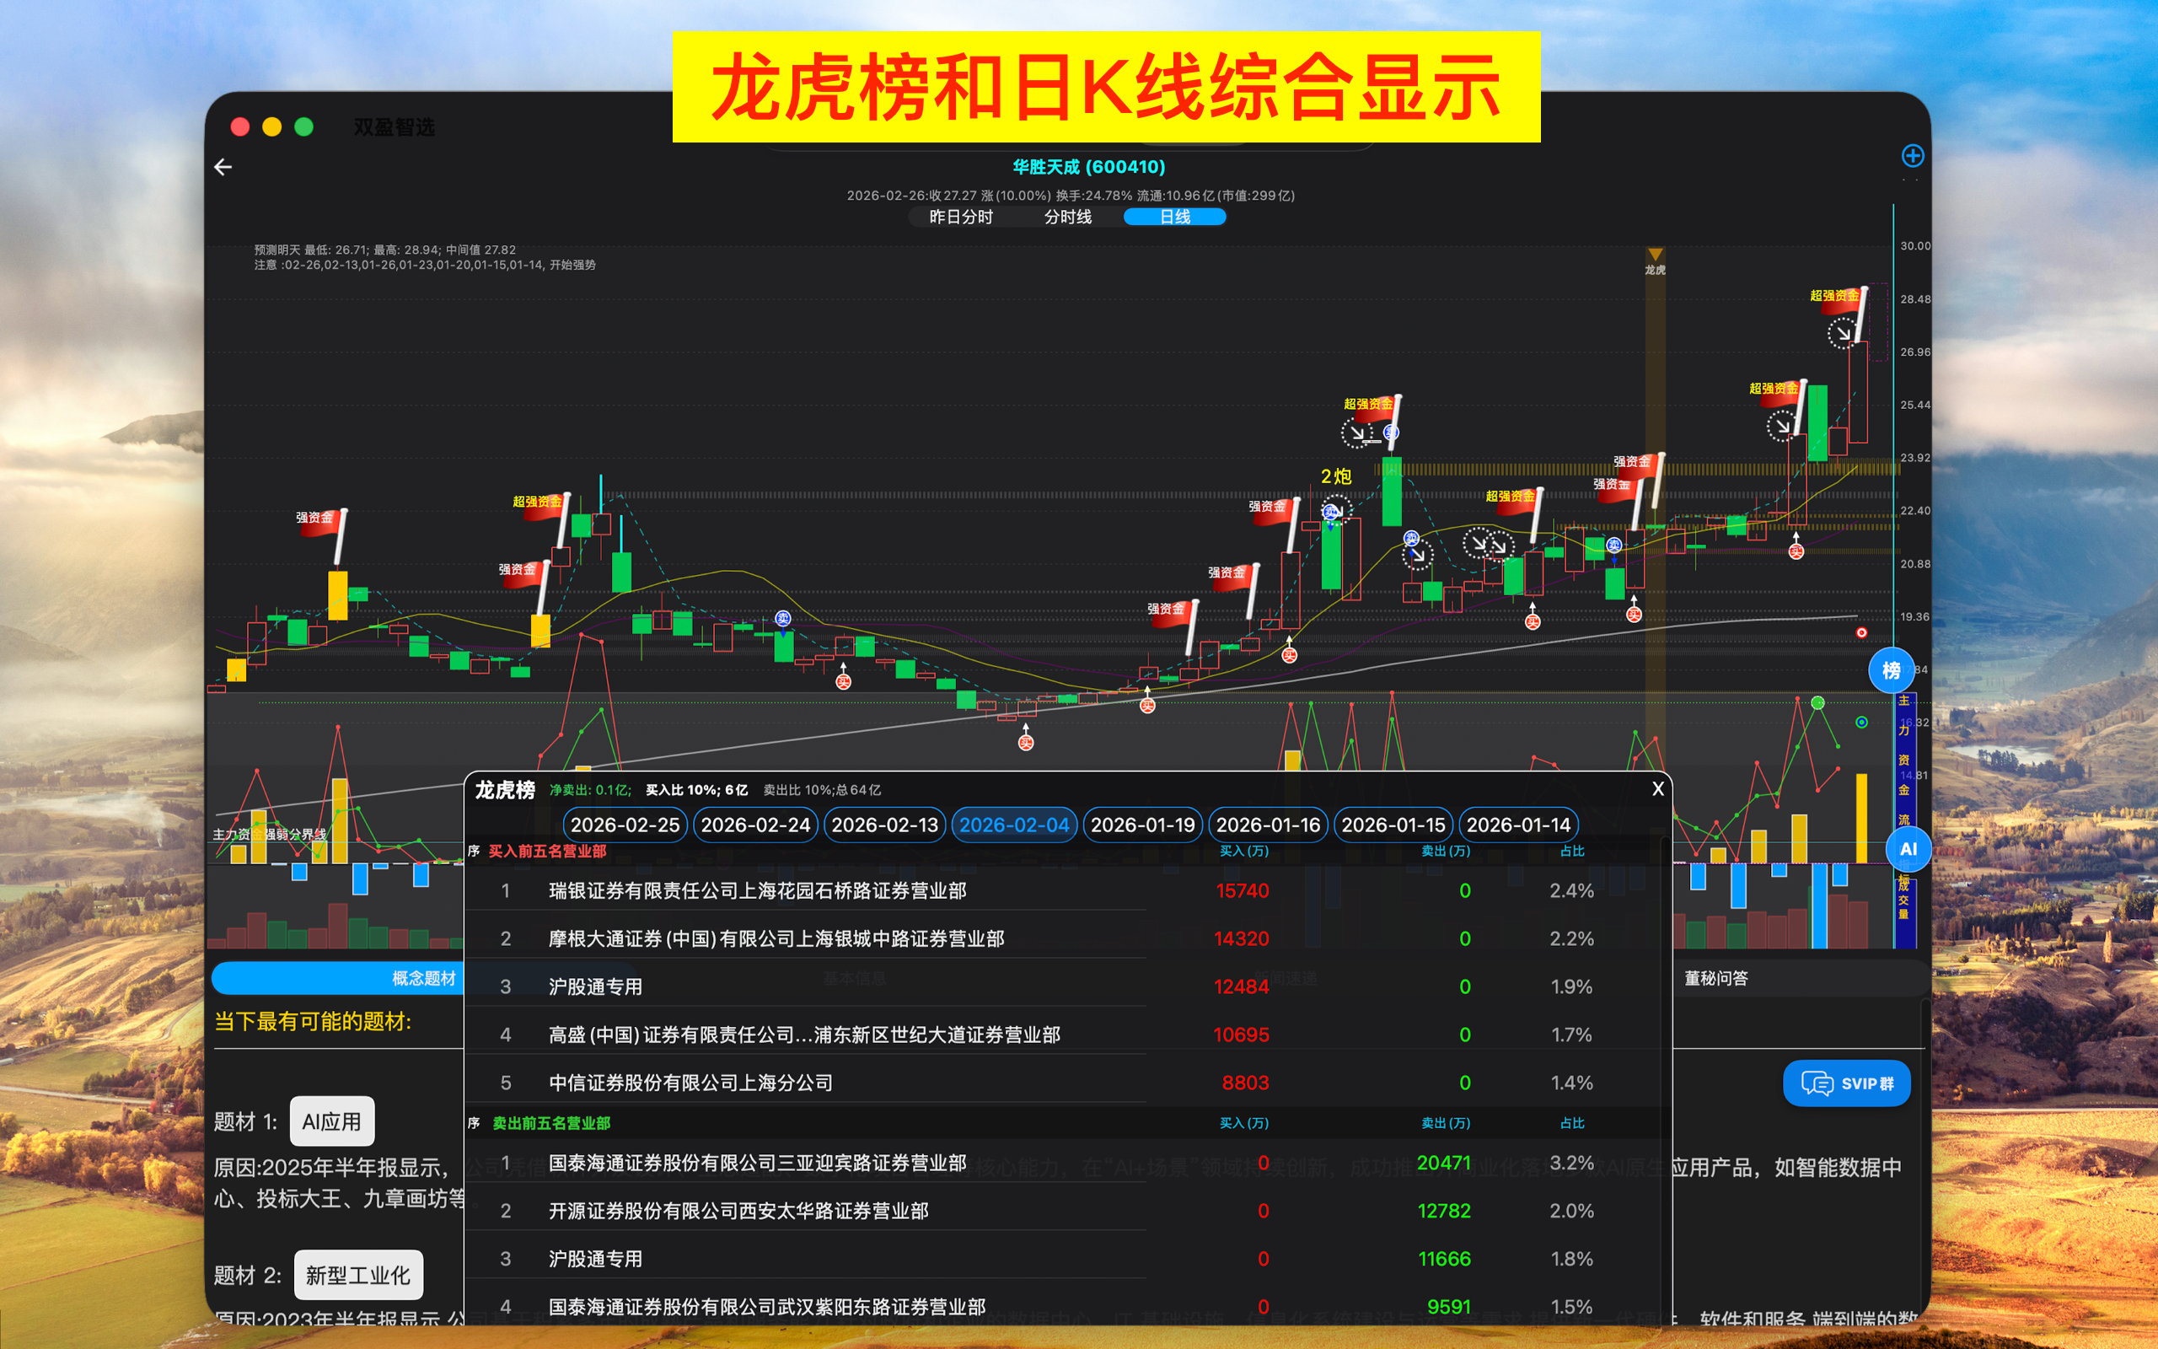Click the 预测明天 forecast line

pos(385,250)
